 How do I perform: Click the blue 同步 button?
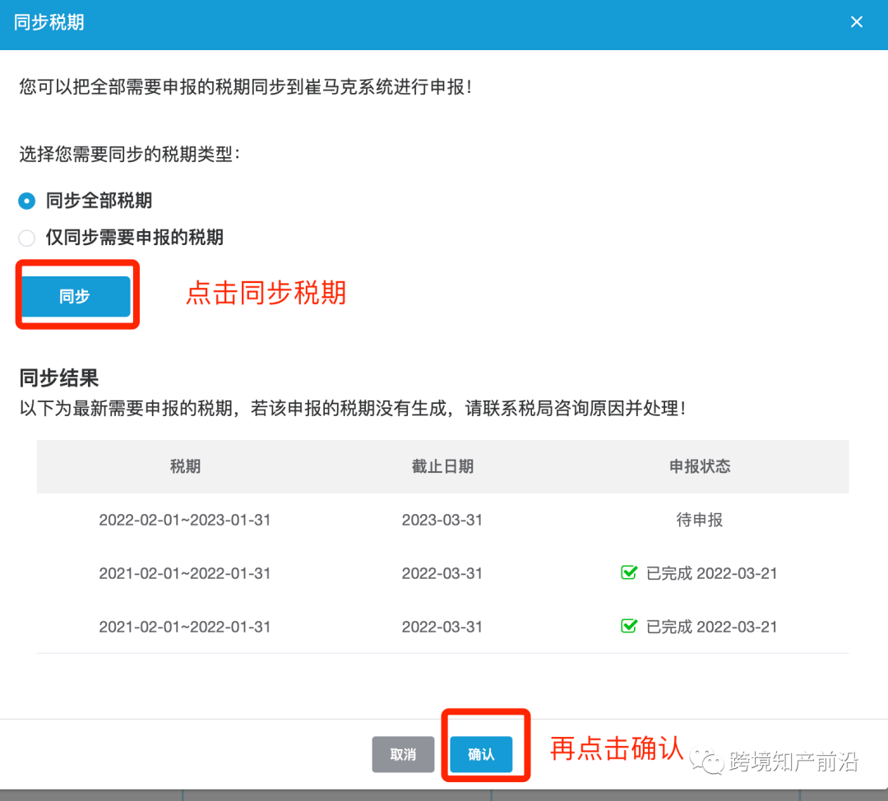pos(76,296)
